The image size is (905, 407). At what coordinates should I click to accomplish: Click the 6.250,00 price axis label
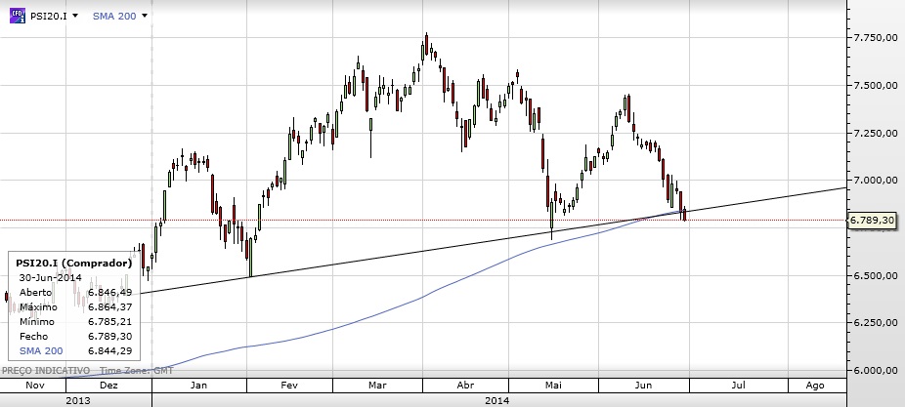pyautogui.click(x=875, y=323)
